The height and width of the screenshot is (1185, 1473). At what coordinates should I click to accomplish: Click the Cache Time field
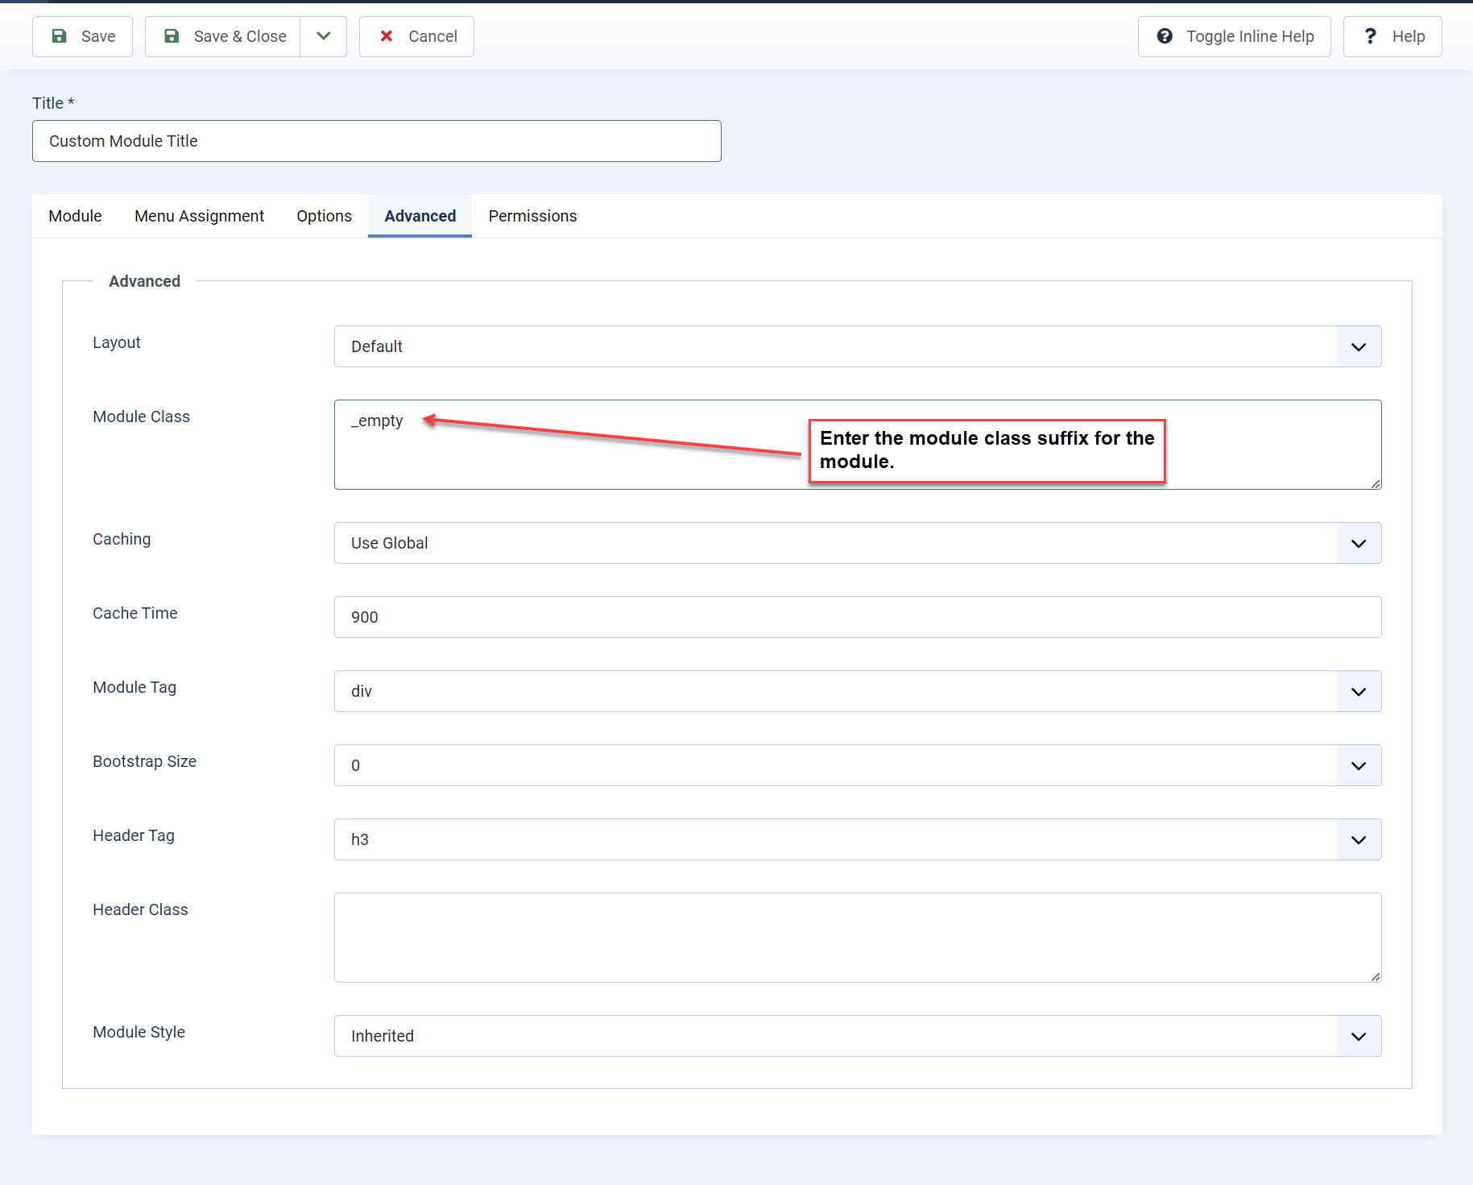pos(857,617)
